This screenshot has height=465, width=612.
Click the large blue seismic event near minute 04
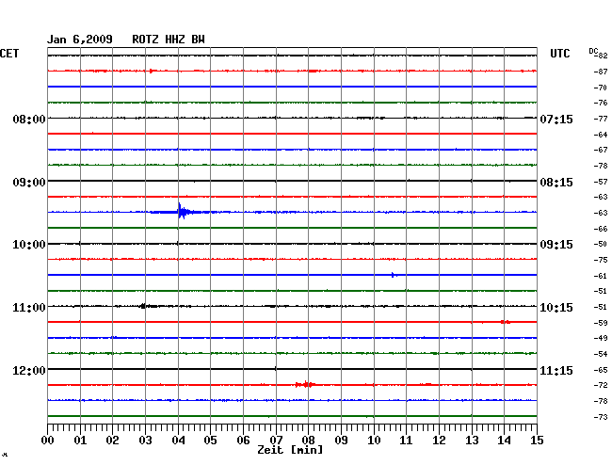click(x=182, y=212)
